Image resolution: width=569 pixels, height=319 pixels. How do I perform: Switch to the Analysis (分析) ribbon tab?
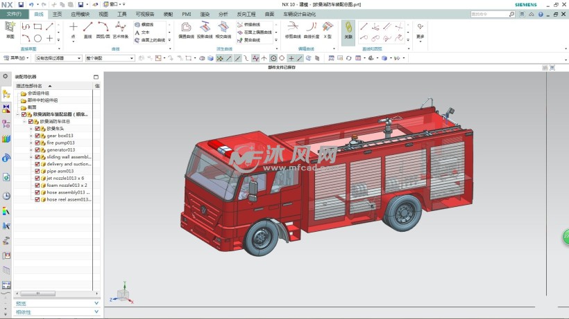click(223, 14)
